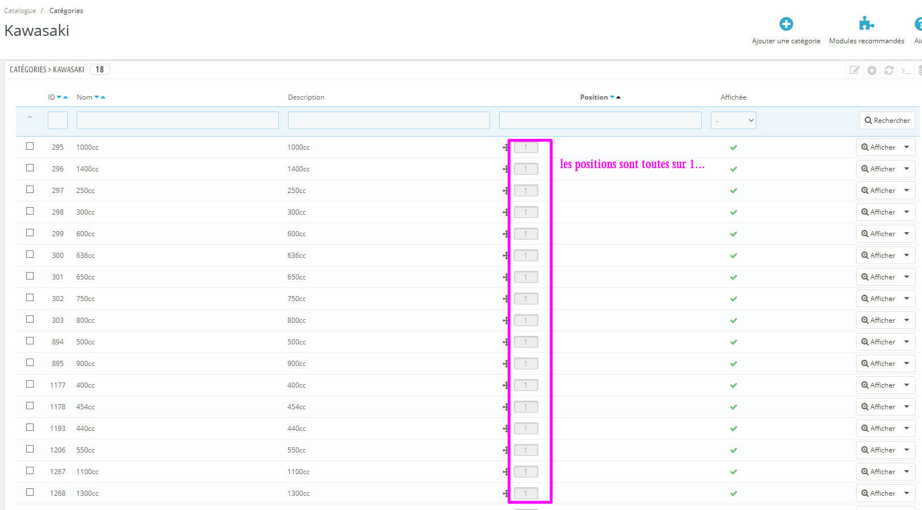Sort ID column ascending arrow
The height and width of the screenshot is (510, 922).
coord(65,97)
